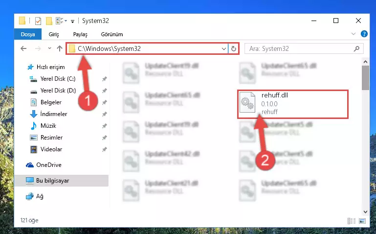This screenshot has width=376, height=234.
Task: Click the vertical scrollbar thumb
Action: 365,78
